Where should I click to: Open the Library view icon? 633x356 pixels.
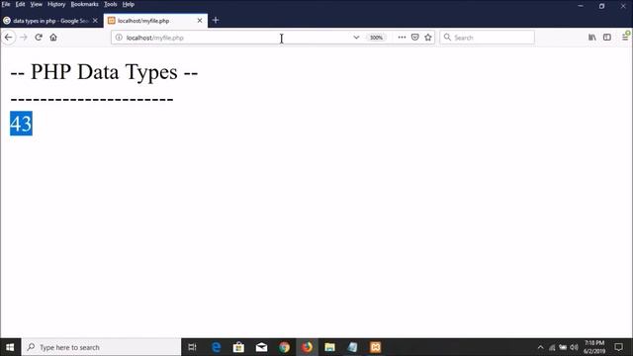point(591,38)
